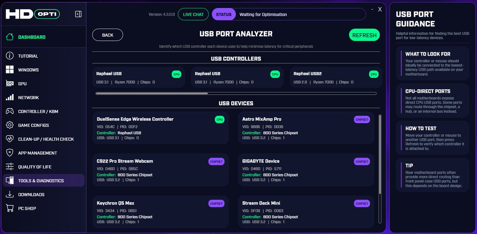Click the Controller / KBM gamepad icon
Image resolution: width=477 pixels, height=234 pixels.
[10, 111]
